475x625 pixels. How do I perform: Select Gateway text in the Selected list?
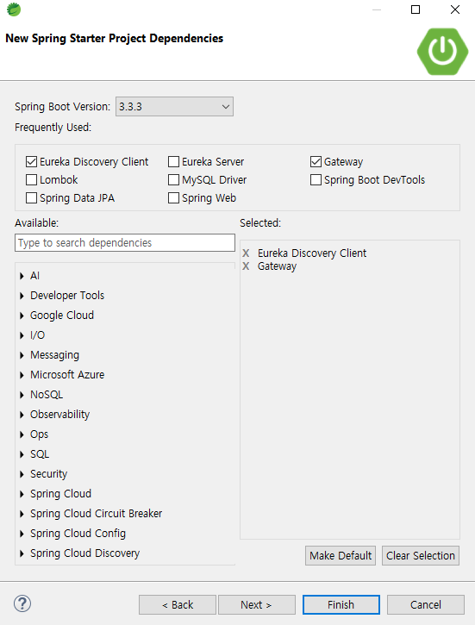point(277,266)
